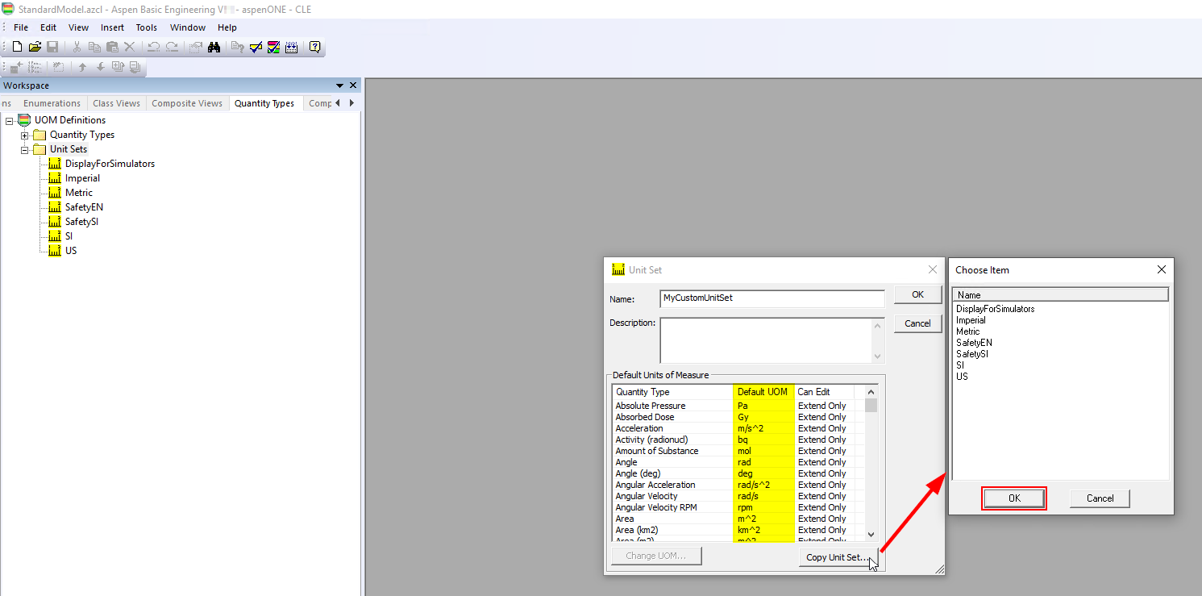This screenshot has width=1202, height=596.
Task: Select the Absolute Pressure row
Action: coord(738,406)
